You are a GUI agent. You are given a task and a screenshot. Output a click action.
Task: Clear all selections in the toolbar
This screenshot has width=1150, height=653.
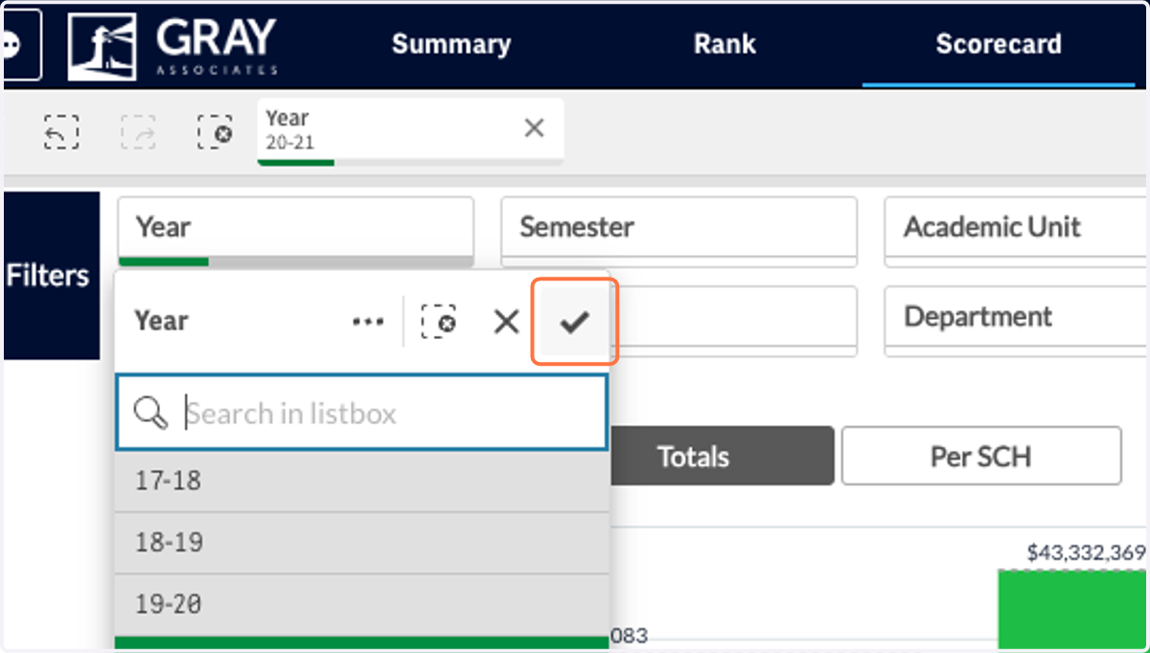(x=215, y=133)
